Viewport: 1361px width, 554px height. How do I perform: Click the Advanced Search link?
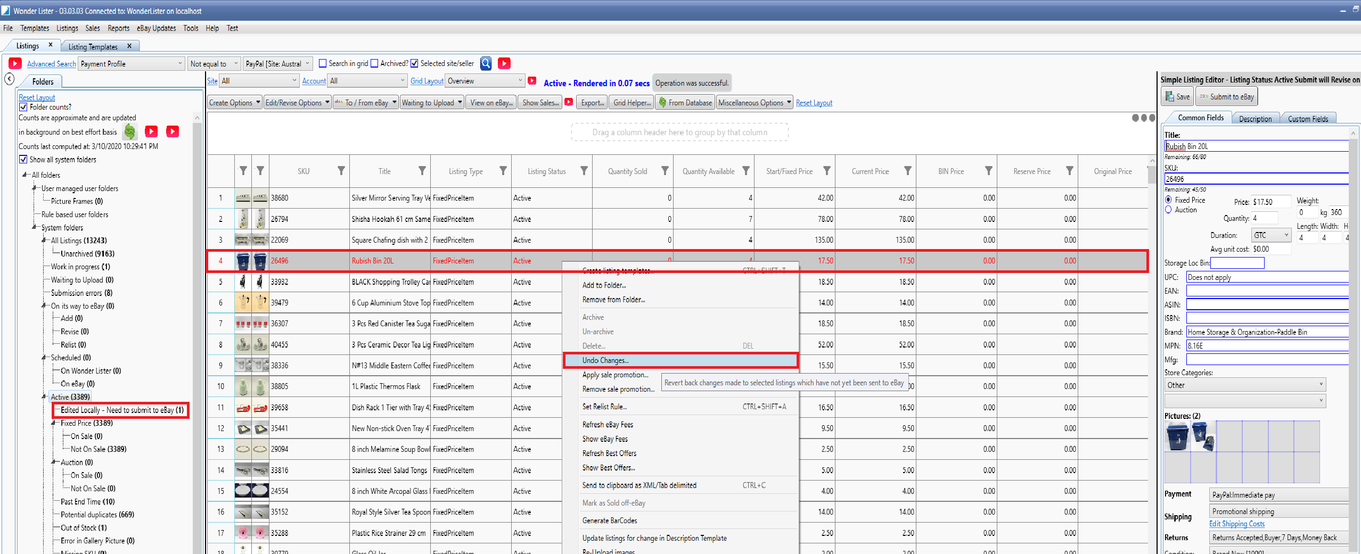click(52, 64)
